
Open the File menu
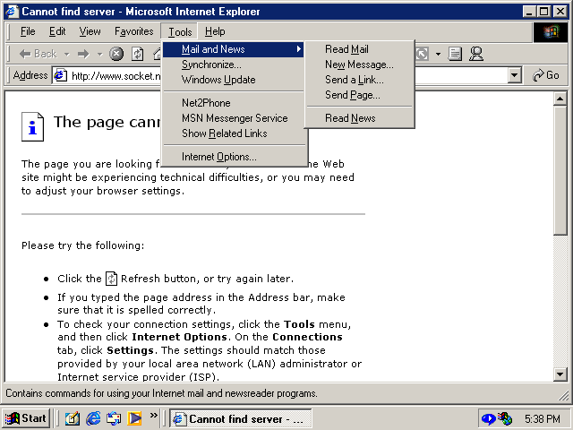pyautogui.click(x=28, y=31)
